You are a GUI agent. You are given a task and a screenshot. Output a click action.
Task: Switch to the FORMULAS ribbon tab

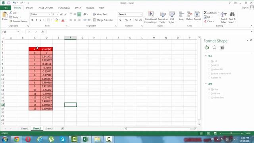pos(64,8)
